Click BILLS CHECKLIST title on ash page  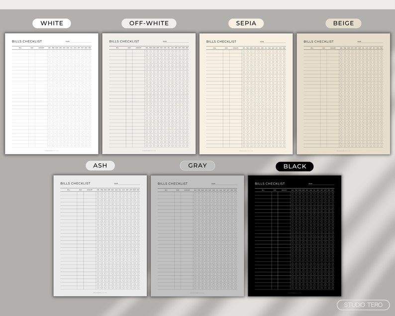[x=75, y=184]
